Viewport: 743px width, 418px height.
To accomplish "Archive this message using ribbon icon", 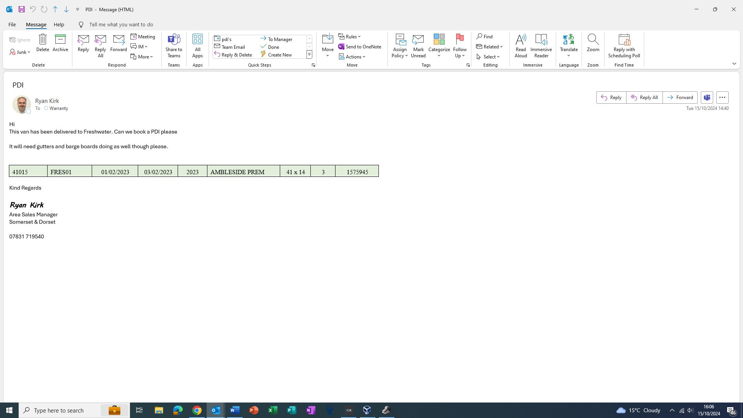I will click(x=60, y=39).
